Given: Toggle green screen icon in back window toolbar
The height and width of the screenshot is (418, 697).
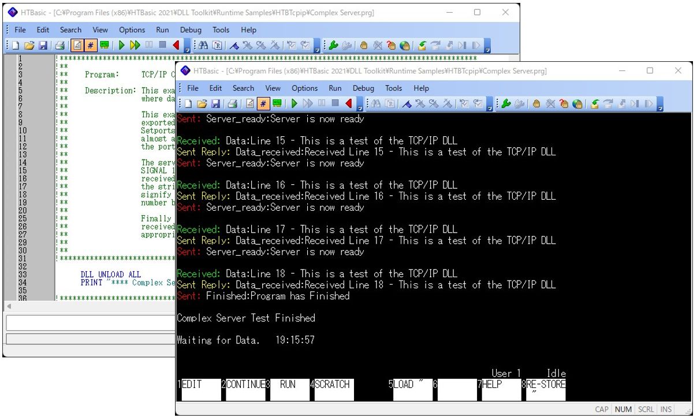Looking at the screenshot, I should point(105,45).
